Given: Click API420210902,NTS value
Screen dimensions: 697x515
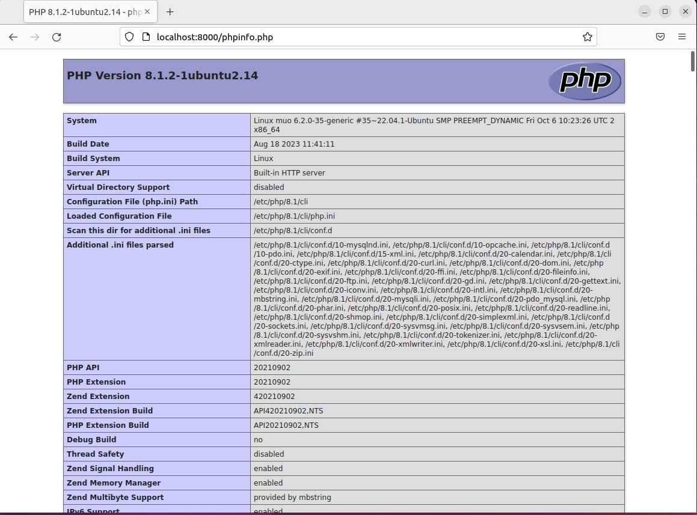Looking at the screenshot, I should (289, 410).
